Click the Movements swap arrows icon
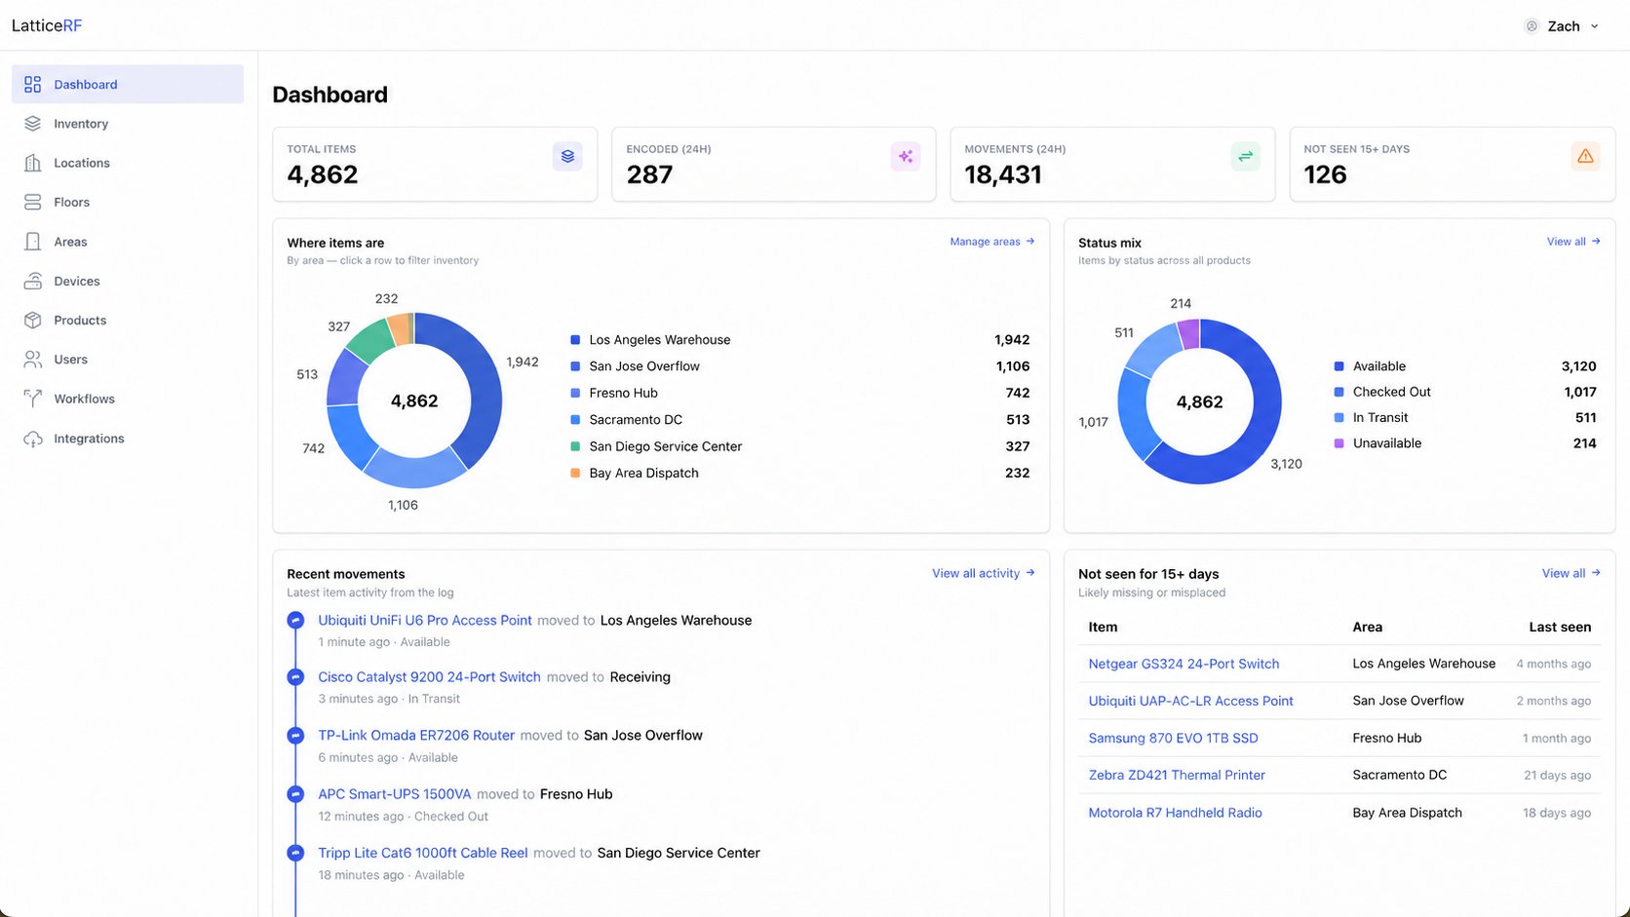 click(1245, 156)
